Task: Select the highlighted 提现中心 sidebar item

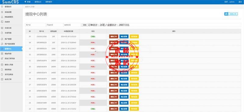Action: pyautogui.click(x=11, y=49)
